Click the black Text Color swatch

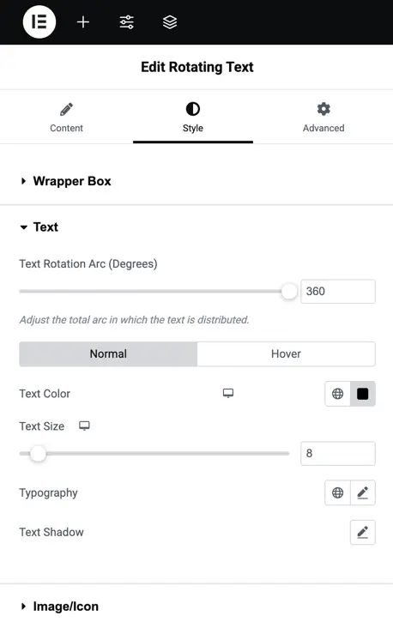pos(363,394)
